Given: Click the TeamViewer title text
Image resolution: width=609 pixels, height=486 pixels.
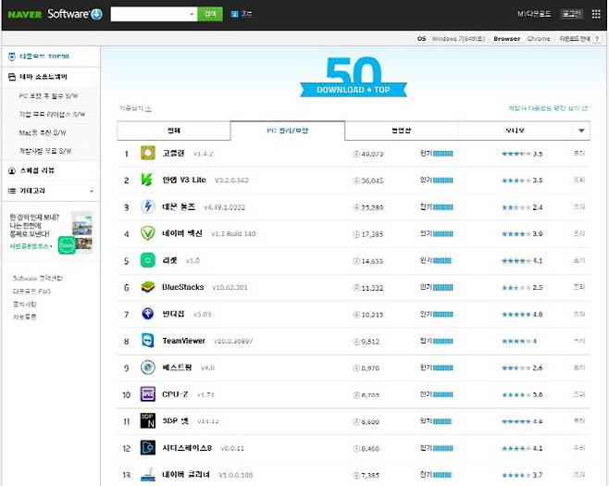Looking at the screenshot, I should coord(183,341).
